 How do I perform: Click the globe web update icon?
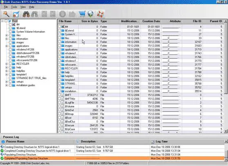click(x=90, y=14)
